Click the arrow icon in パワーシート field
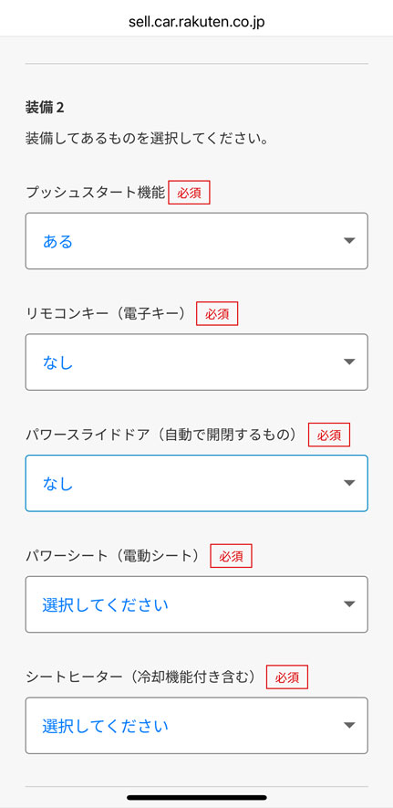The width and height of the screenshot is (393, 808). 349,603
